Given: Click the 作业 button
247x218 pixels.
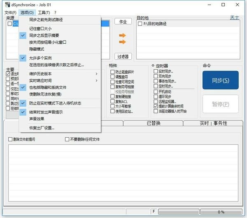Looking at the screenshot, I should (123, 21).
